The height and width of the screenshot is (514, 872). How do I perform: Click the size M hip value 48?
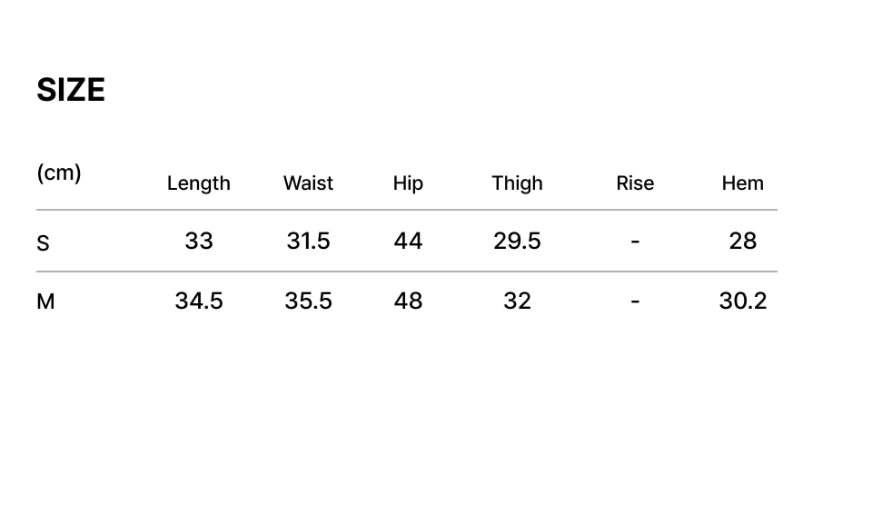pos(408,301)
